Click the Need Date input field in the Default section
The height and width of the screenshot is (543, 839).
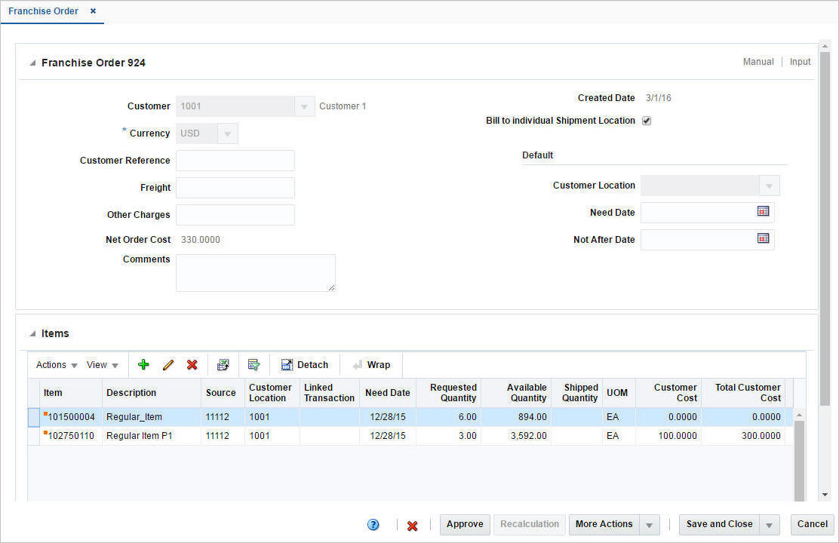(698, 213)
